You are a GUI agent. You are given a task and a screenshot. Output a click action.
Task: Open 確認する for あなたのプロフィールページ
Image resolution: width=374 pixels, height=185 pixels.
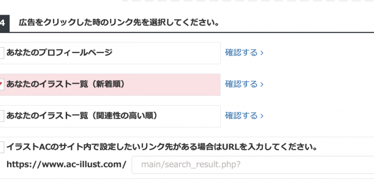click(x=244, y=52)
